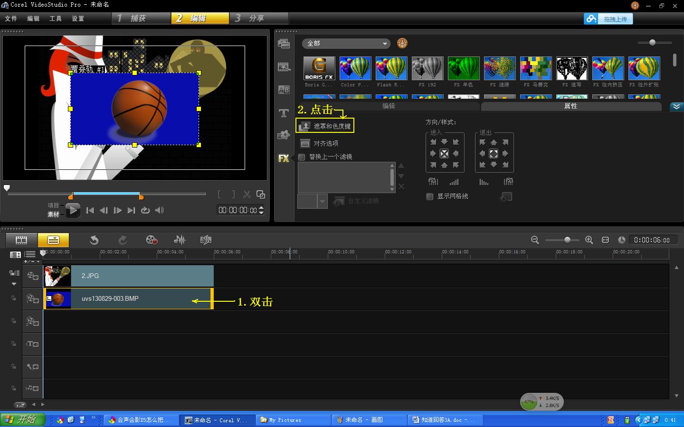Click the Play button in preview
Viewport: 684px width, 427px height.
pyautogui.click(x=72, y=210)
